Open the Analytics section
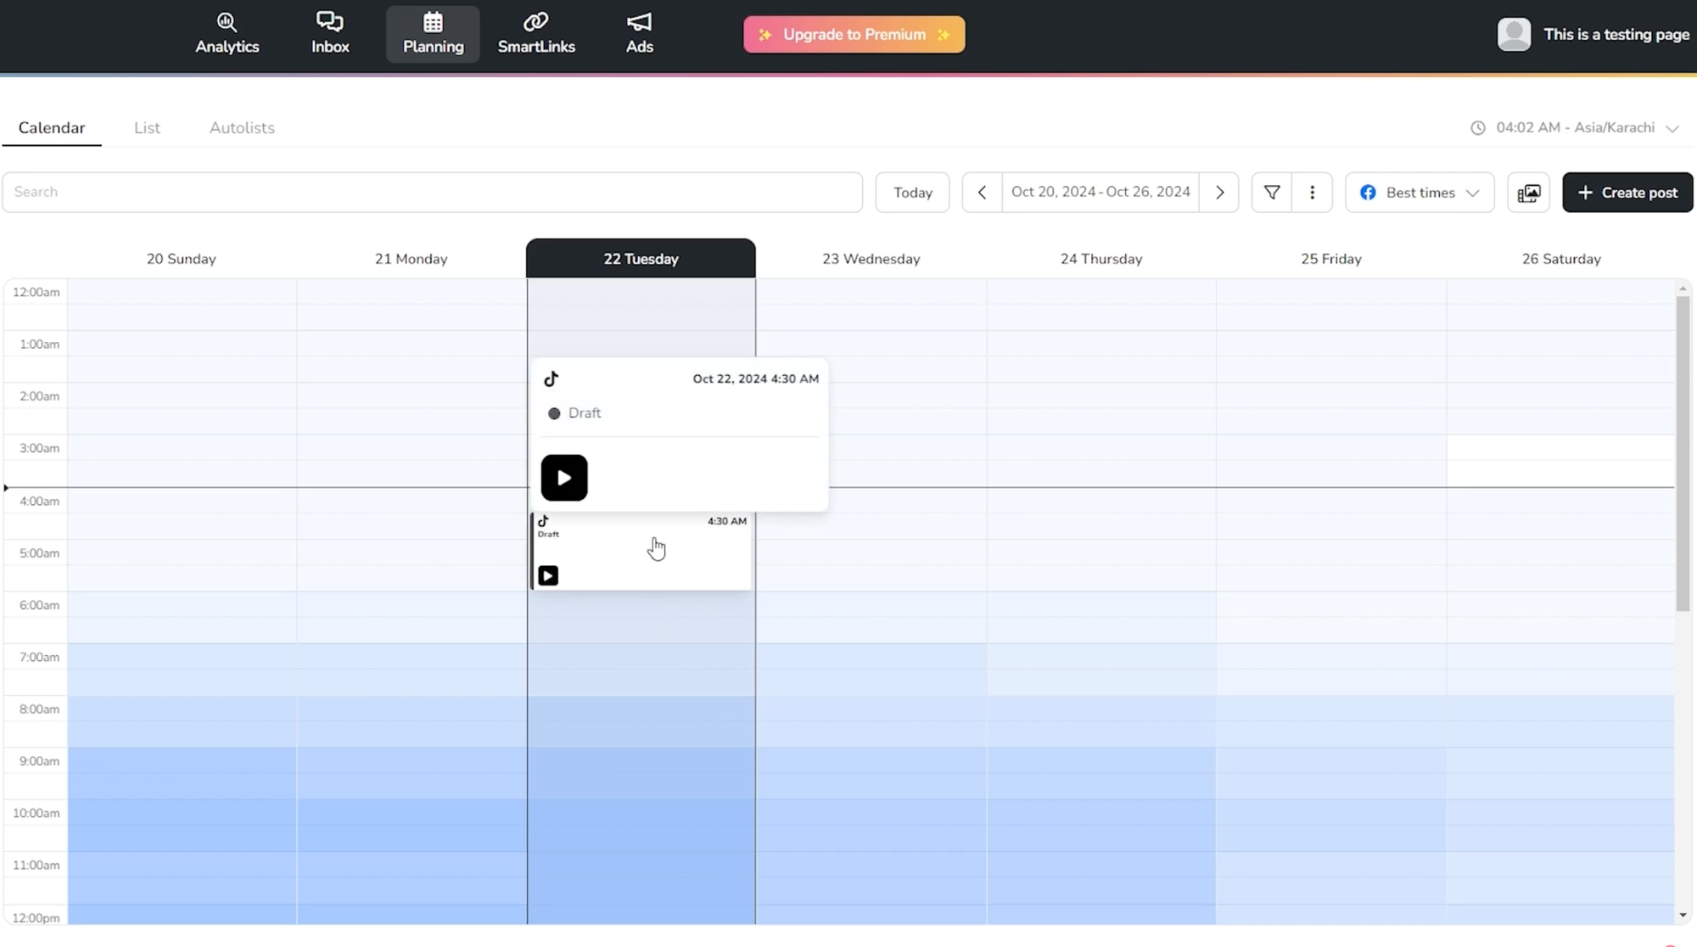1697x947 pixels. pyautogui.click(x=227, y=34)
